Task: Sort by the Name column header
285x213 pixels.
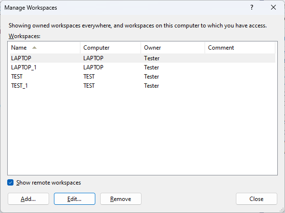Action: (45, 48)
